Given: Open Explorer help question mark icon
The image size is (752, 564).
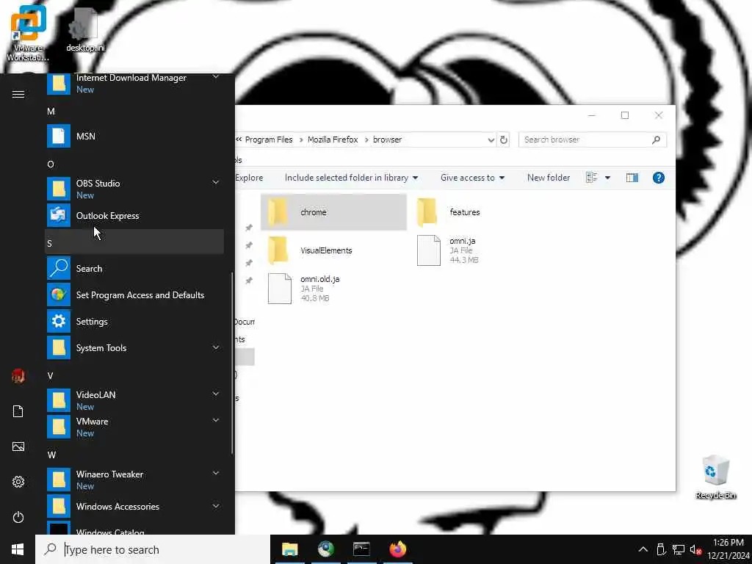Looking at the screenshot, I should [659, 178].
